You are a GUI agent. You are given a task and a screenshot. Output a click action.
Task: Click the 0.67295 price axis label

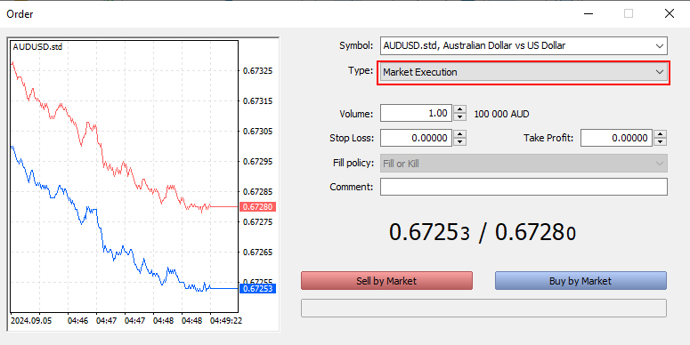point(258,162)
